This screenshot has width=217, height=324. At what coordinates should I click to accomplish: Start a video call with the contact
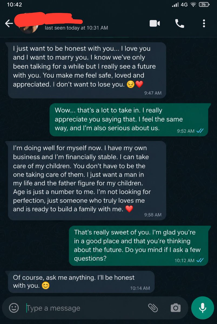pyautogui.click(x=155, y=23)
